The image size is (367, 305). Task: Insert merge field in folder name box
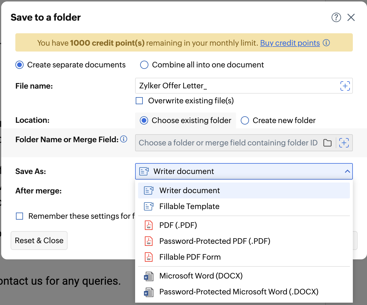(344, 143)
